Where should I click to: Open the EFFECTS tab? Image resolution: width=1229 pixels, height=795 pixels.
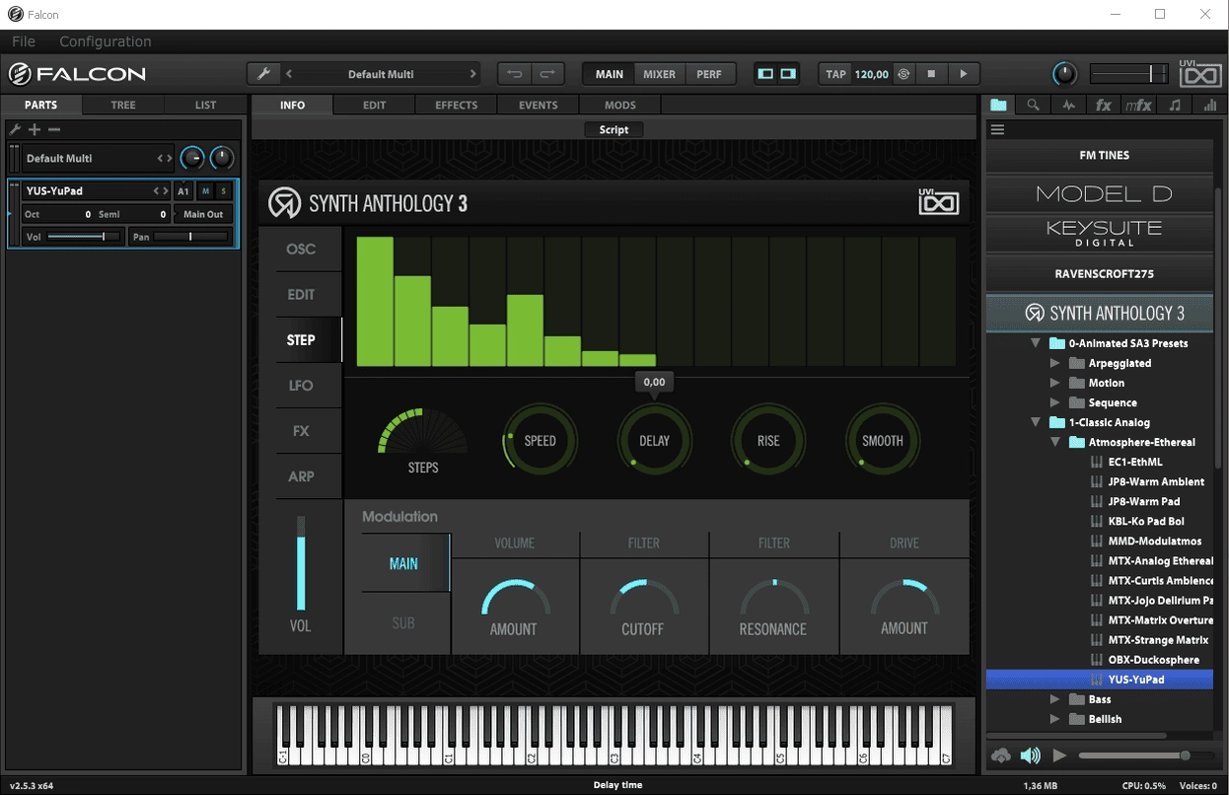(x=457, y=105)
